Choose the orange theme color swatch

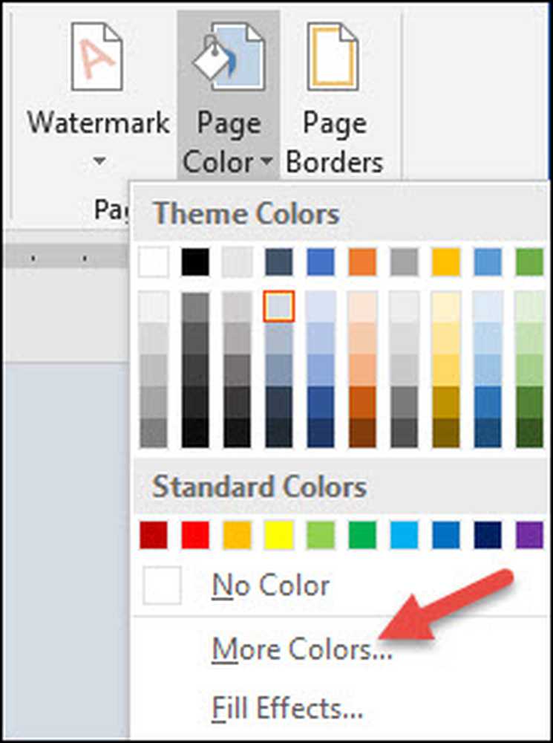[362, 262]
